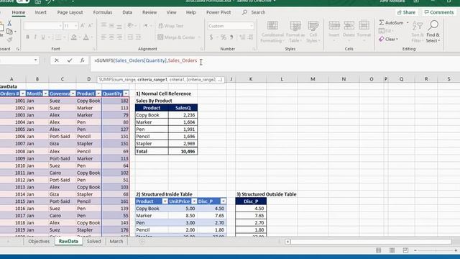
Task: Click the Format cells icon
Action: [364, 26]
